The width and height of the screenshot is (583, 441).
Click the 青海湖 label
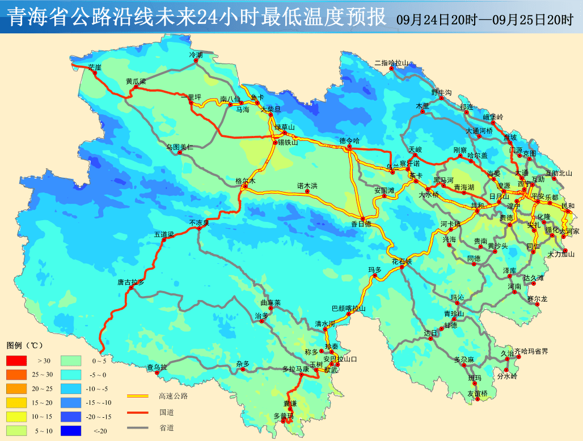click(464, 187)
